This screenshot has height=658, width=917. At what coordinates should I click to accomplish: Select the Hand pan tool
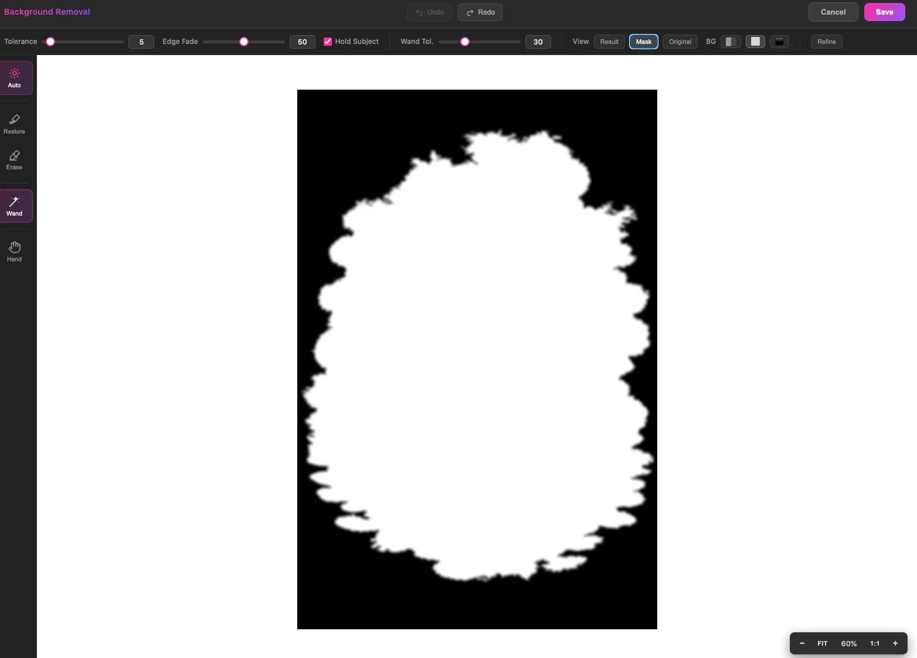click(15, 252)
